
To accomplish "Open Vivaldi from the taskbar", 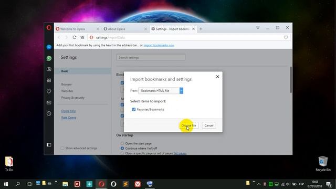I will point(138,184).
